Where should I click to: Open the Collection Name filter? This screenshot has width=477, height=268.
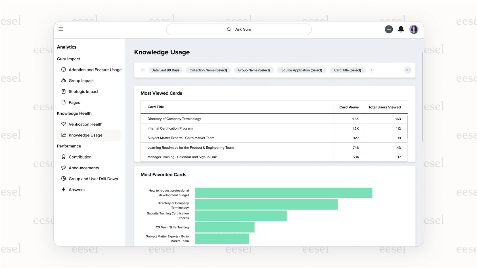[208, 70]
